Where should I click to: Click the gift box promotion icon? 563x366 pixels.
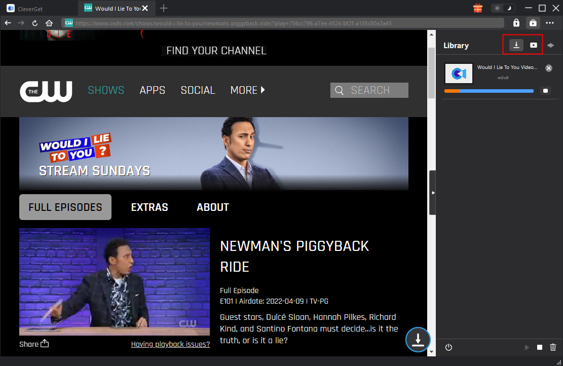click(x=477, y=8)
